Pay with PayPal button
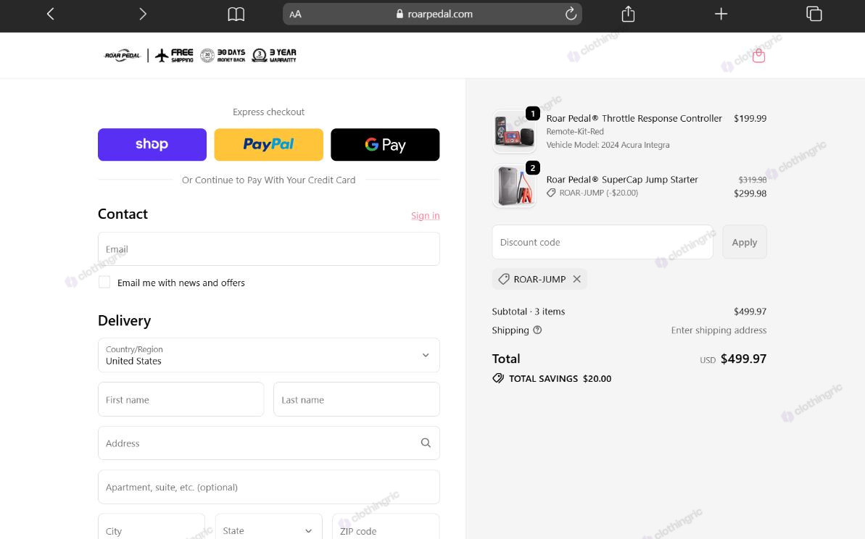 [269, 144]
